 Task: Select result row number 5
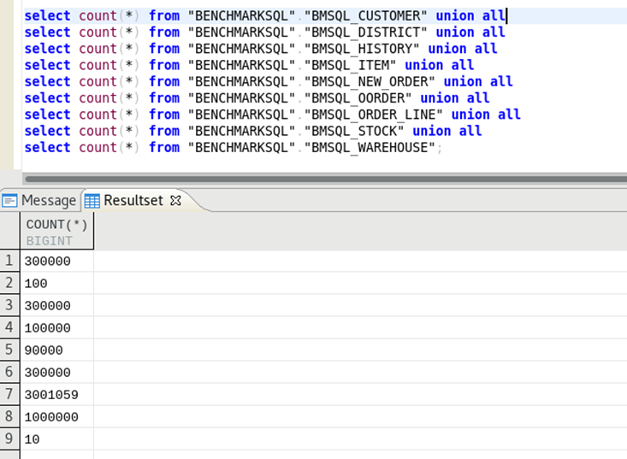pos(9,350)
